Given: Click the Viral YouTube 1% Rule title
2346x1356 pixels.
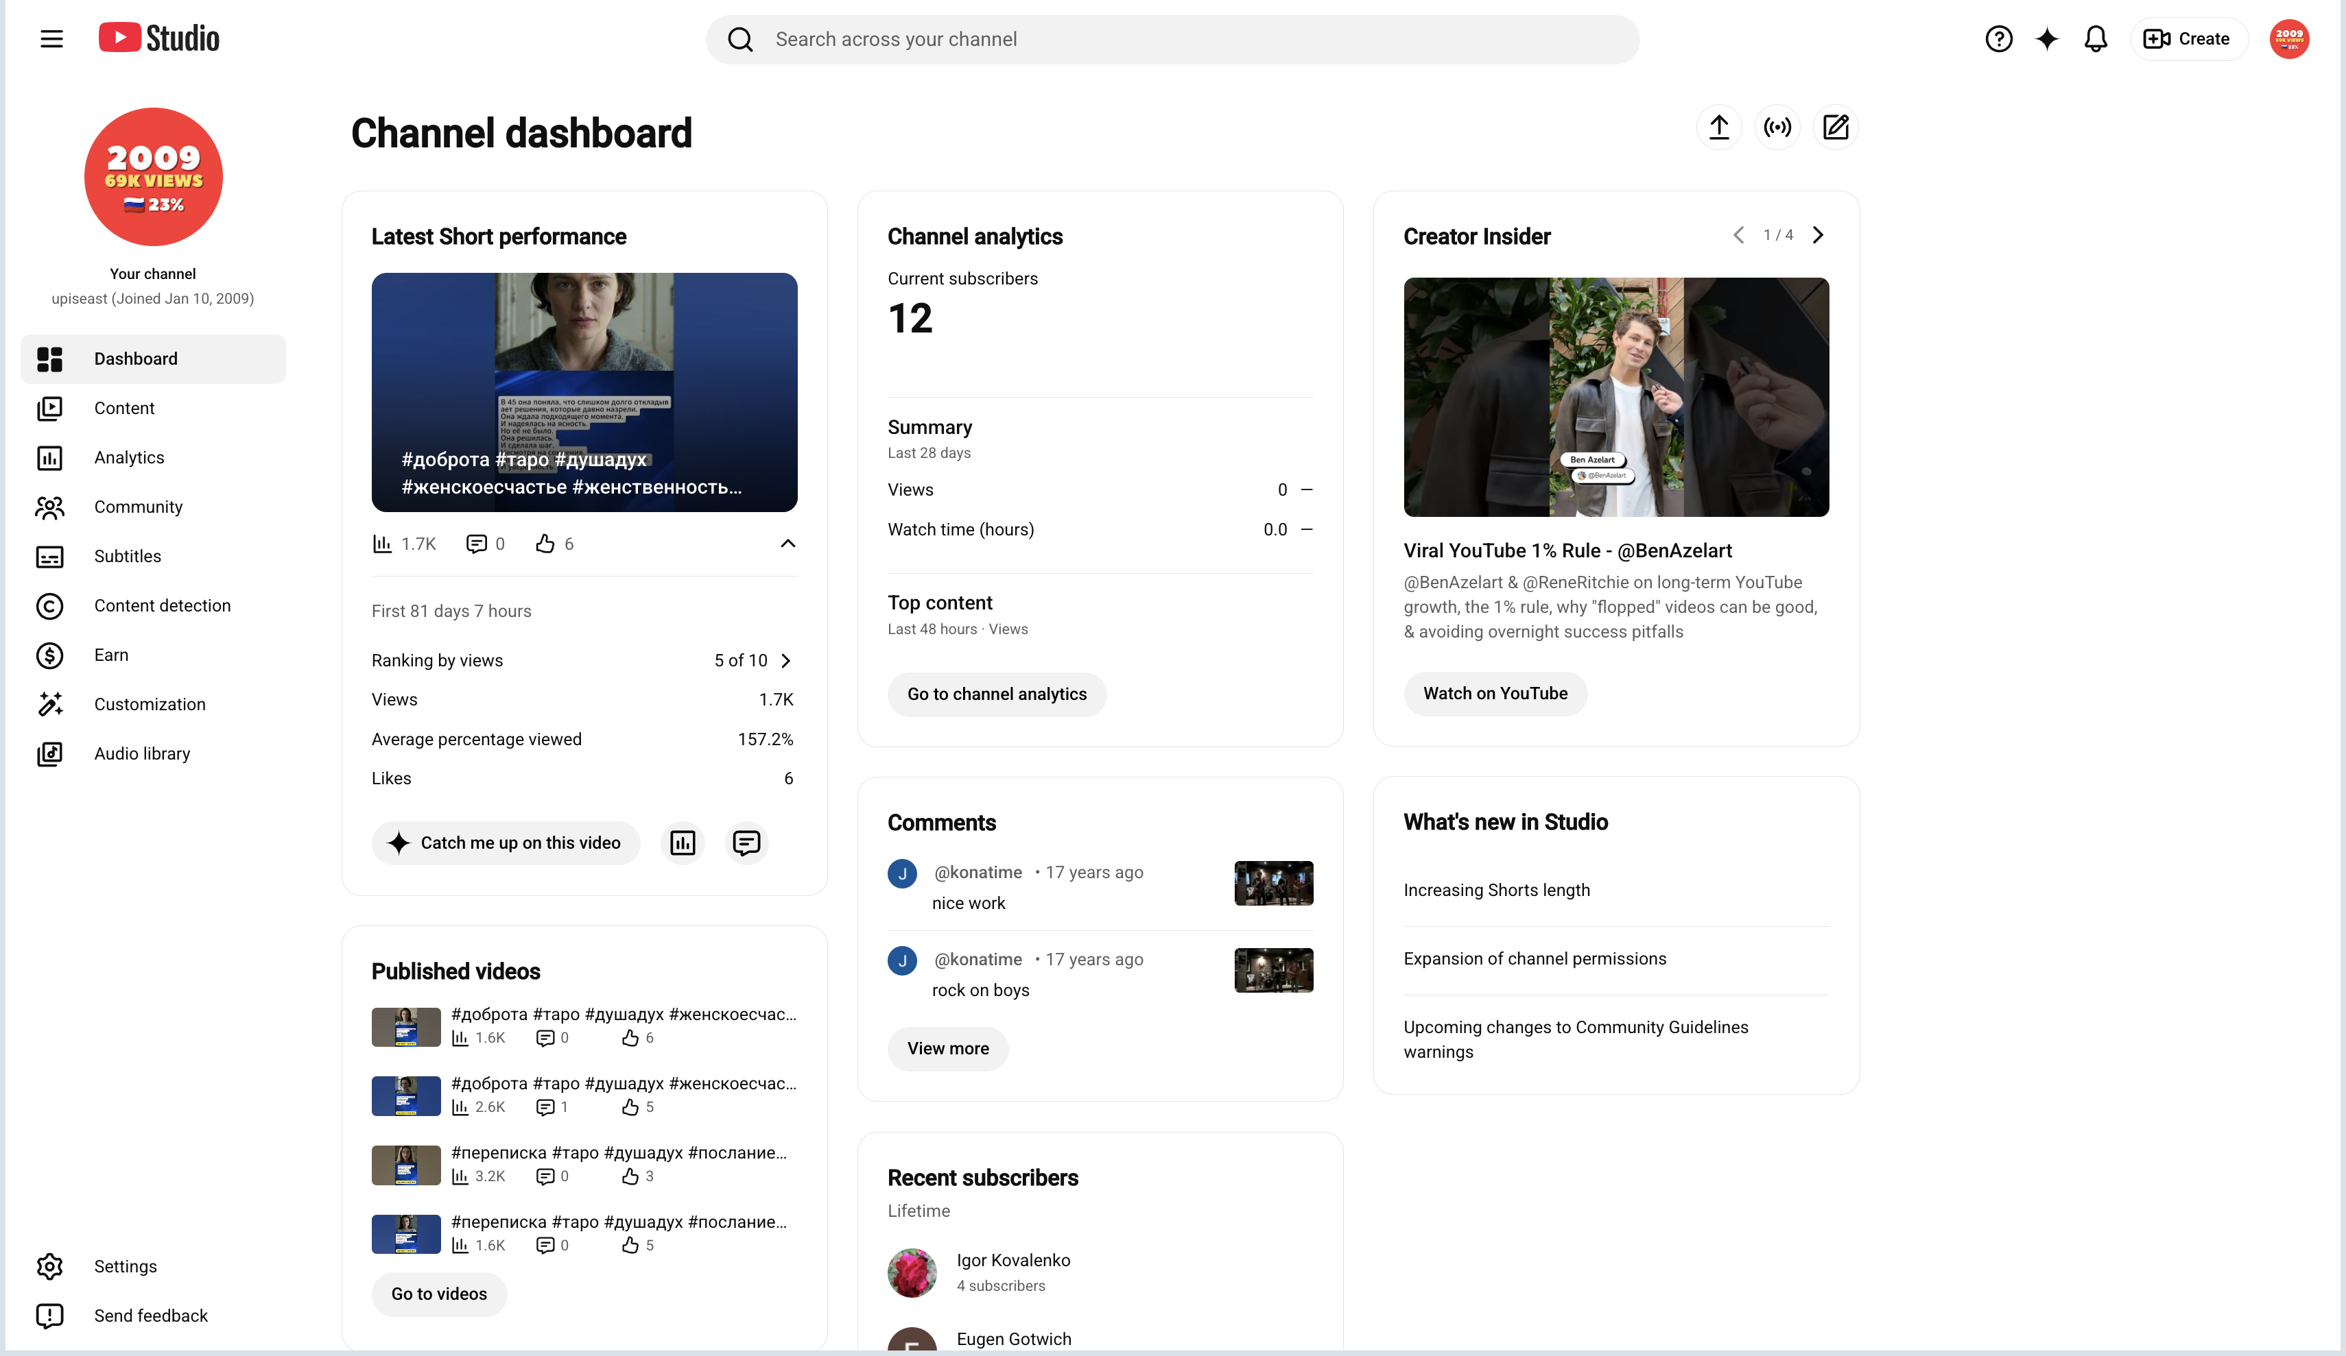Looking at the screenshot, I should coord(1567,551).
